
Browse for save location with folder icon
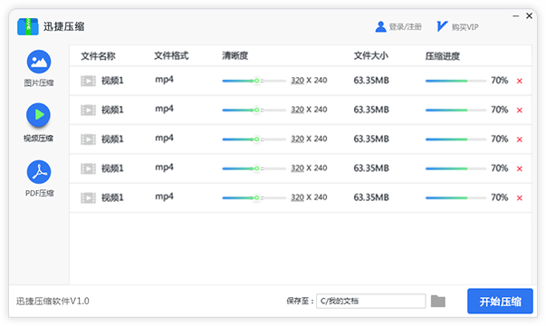pyautogui.click(x=438, y=301)
